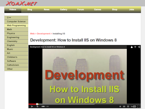
Task: Select Web Programming in the sidebar
Action: [16, 25]
